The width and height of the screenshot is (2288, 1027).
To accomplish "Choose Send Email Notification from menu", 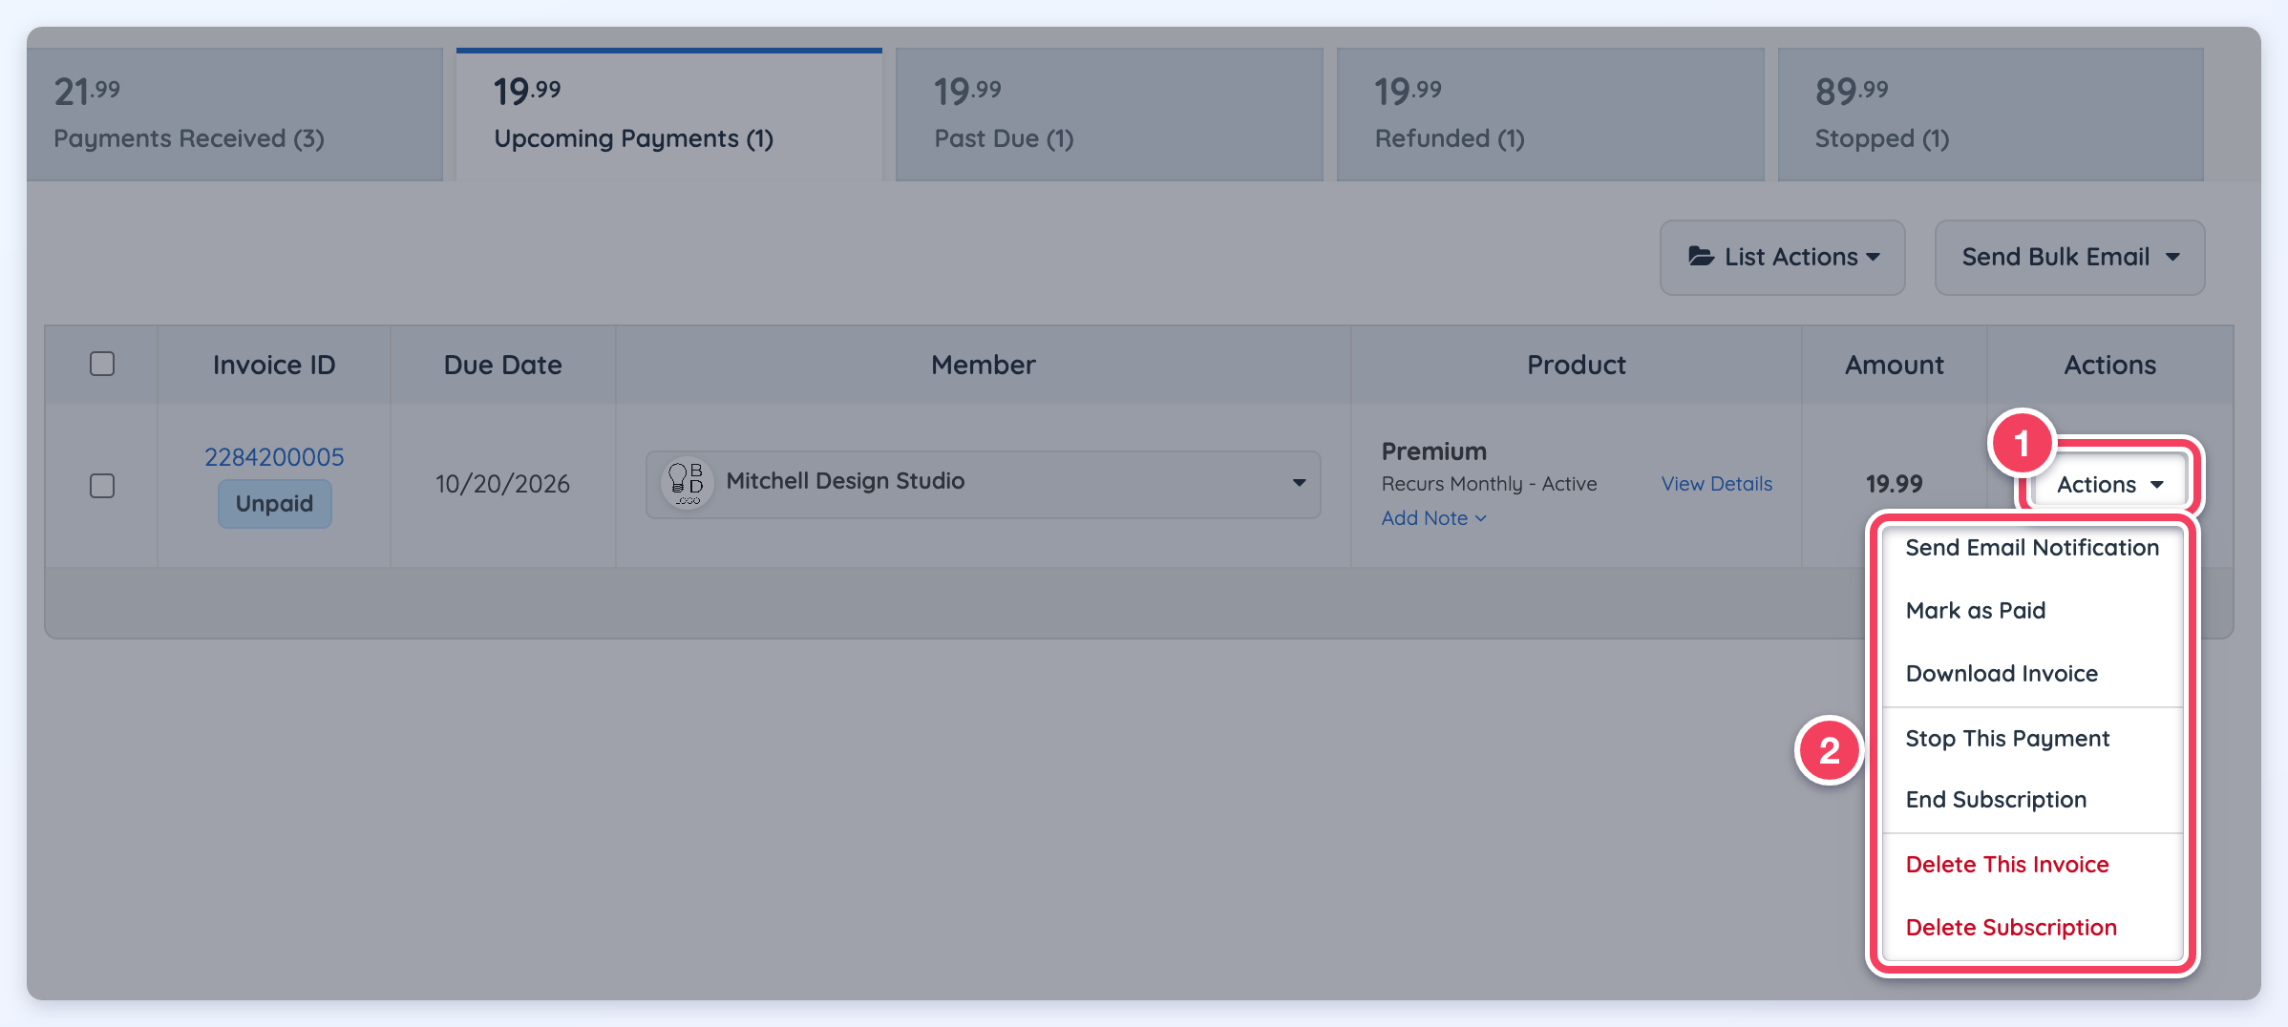I will tap(2032, 548).
